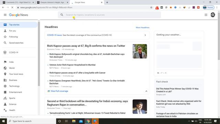Screen dimensions: 220x124
Task: Close the Google News tab
Action: tap(102, 2)
